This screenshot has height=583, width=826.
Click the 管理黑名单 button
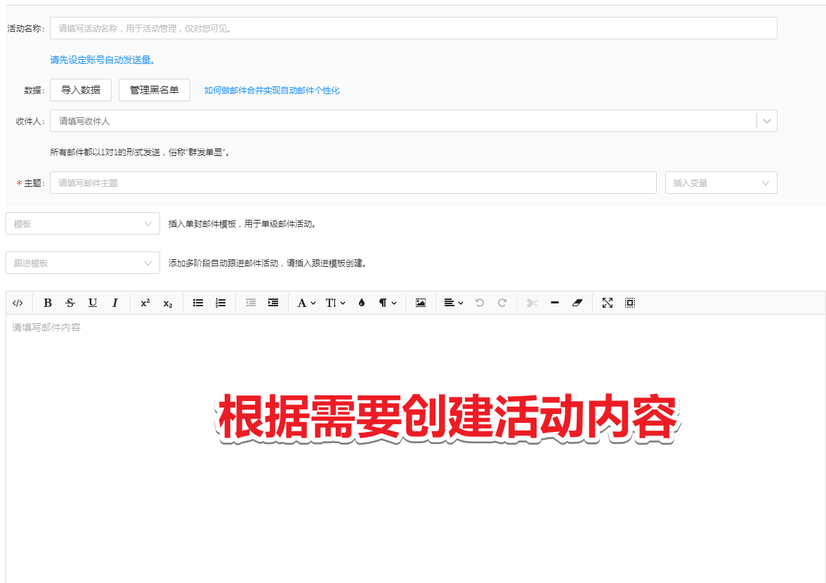point(155,90)
